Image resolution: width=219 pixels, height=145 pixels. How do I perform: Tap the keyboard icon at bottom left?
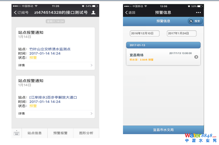(17, 133)
